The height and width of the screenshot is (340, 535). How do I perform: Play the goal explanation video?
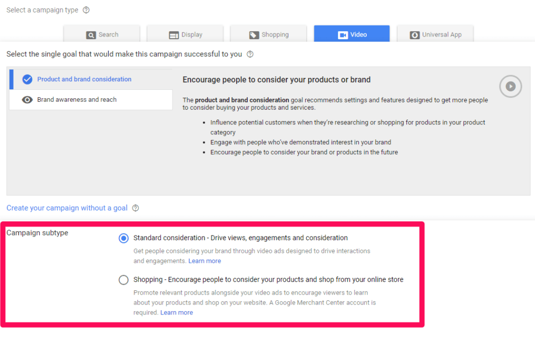[x=510, y=86]
